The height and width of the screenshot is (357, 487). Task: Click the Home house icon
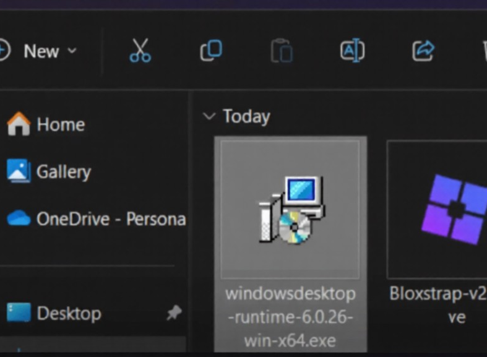(x=19, y=124)
